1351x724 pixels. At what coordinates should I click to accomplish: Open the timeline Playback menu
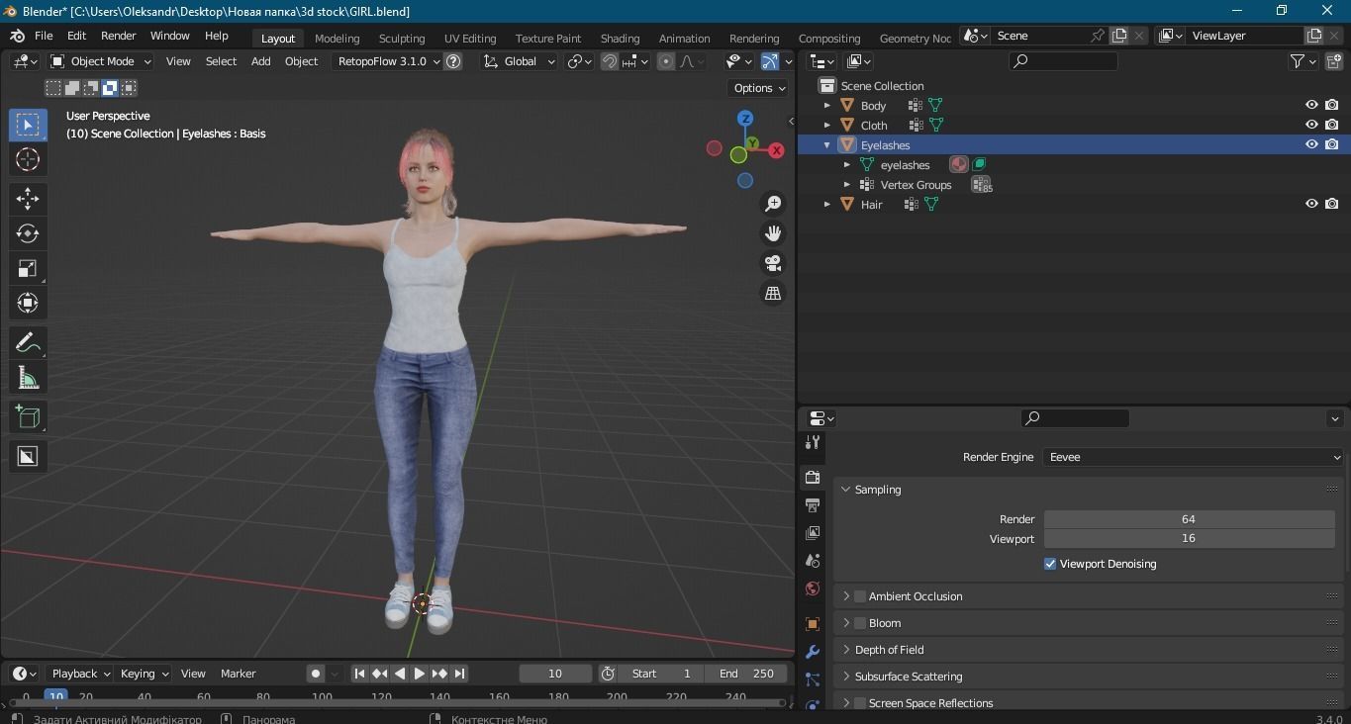click(x=82, y=674)
